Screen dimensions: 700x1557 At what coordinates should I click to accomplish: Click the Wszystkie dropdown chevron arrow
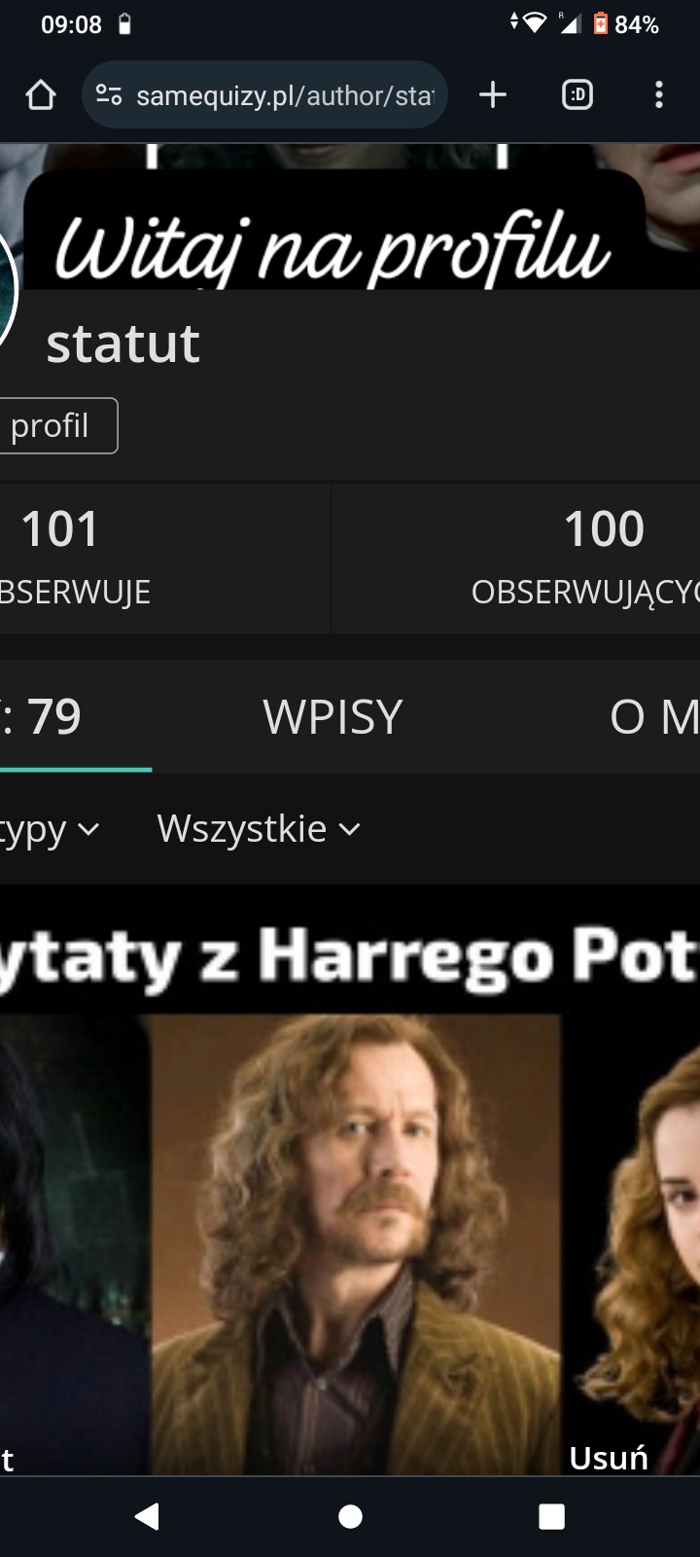coord(349,830)
